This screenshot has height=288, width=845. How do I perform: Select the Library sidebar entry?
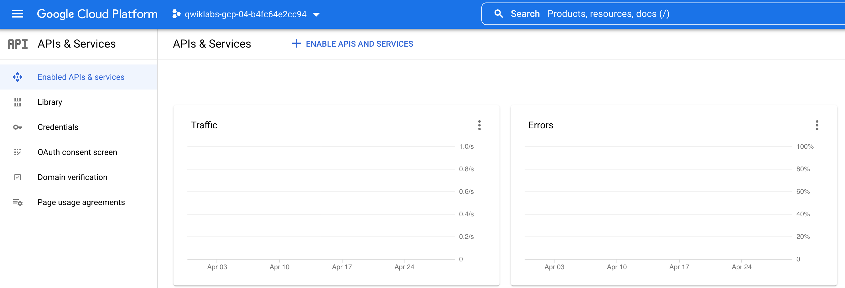click(x=50, y=102)
